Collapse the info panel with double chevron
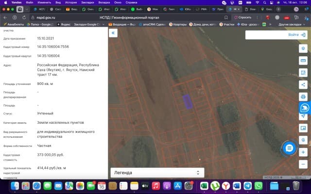The image size is (311, 194). [x=114, y=33]
